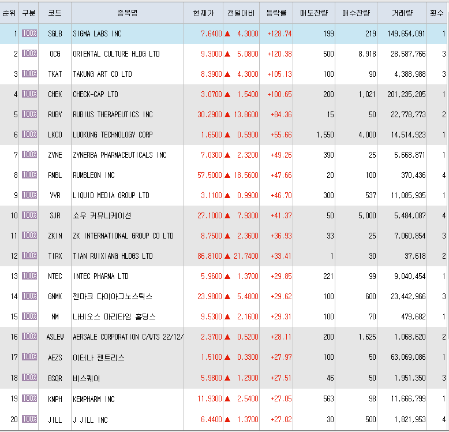
Task: Select RUMBLEON INC stock name
Action: point(93,175)
